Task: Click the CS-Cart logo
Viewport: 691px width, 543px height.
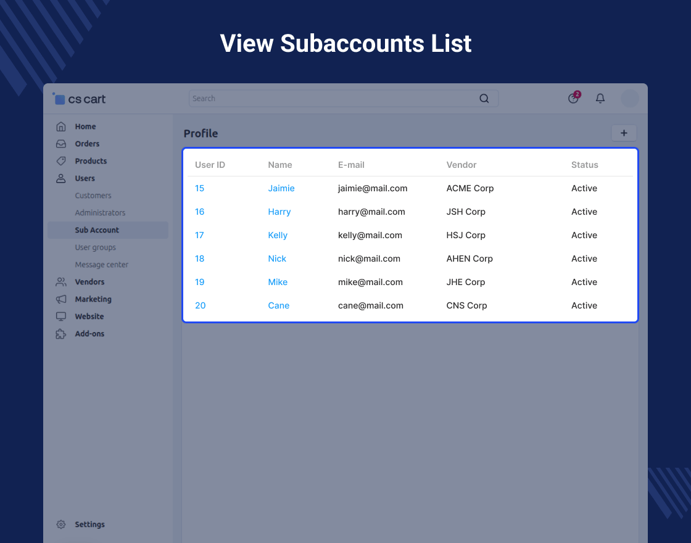Action: 79,99
